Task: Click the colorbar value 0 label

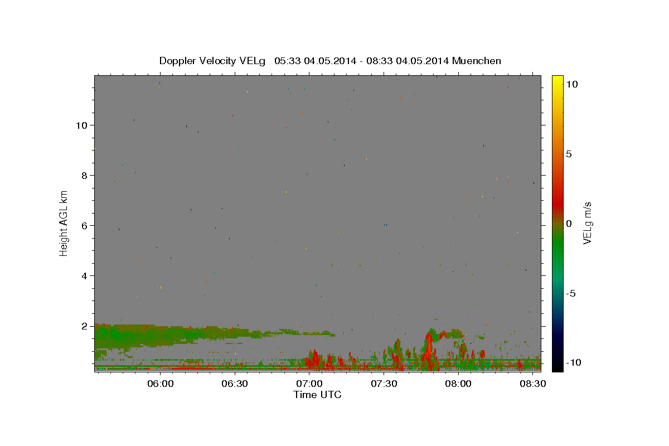Action: pos(569,224)
